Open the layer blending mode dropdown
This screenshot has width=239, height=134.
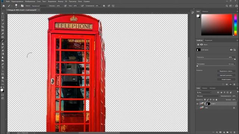click(x=208, y=96)
